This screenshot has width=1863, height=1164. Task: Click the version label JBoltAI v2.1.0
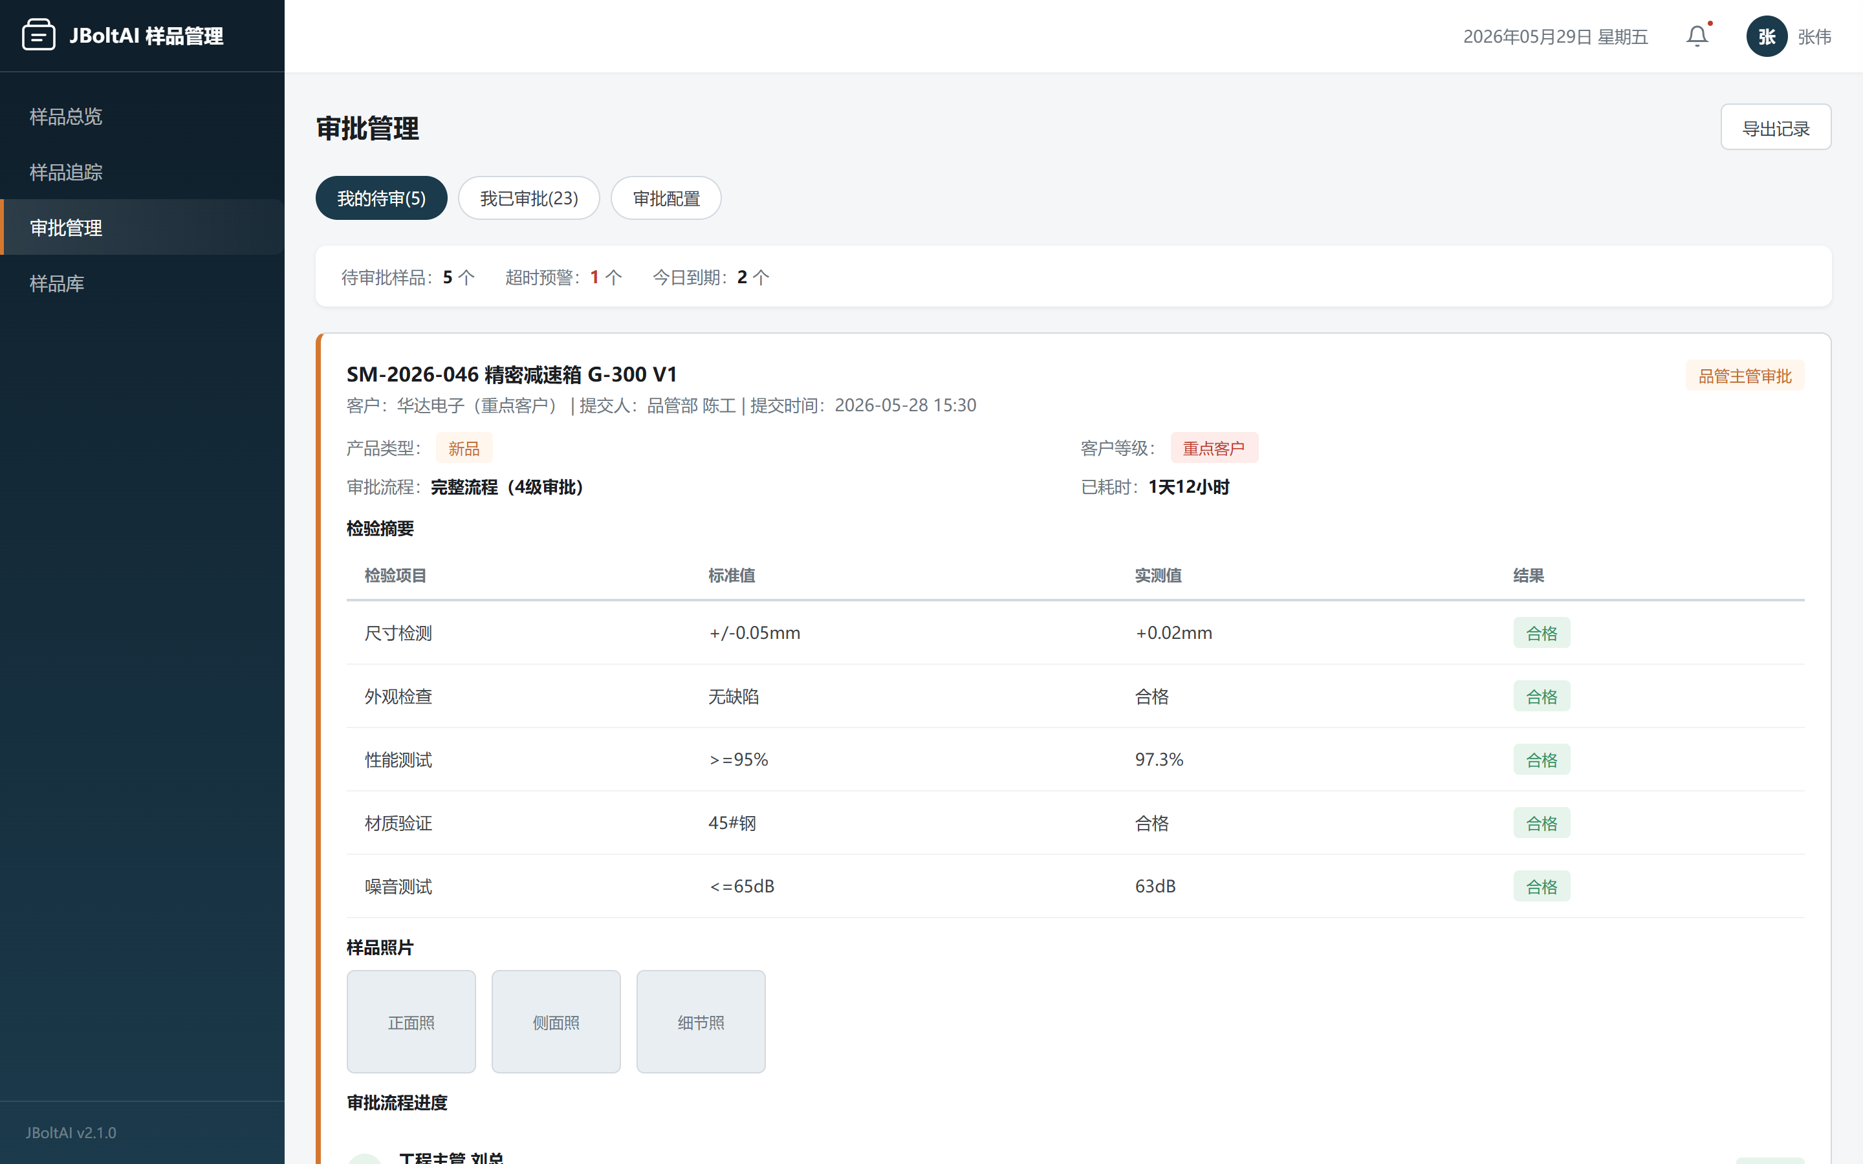click(71, 1132)
